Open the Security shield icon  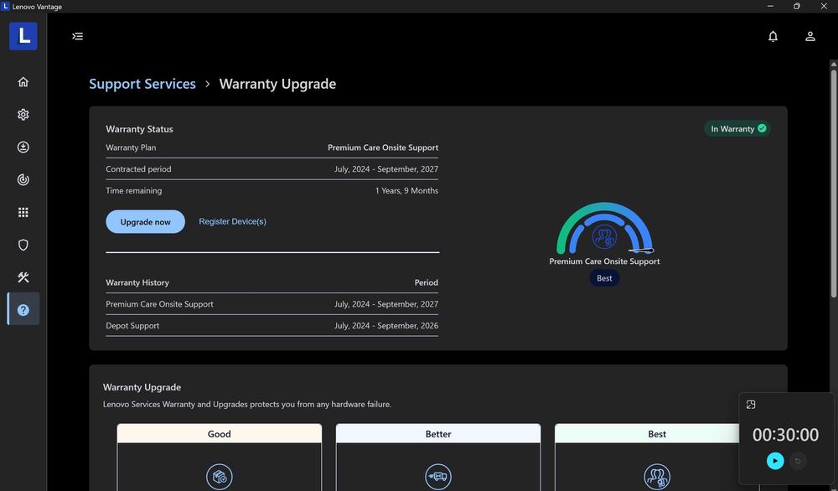point(23,245)
